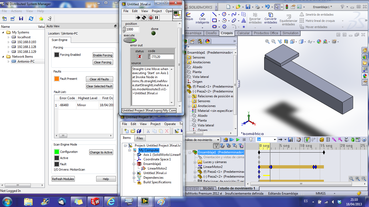Click the position numeric input field
This screenshot has width=369, height=207.
(133, 29)
